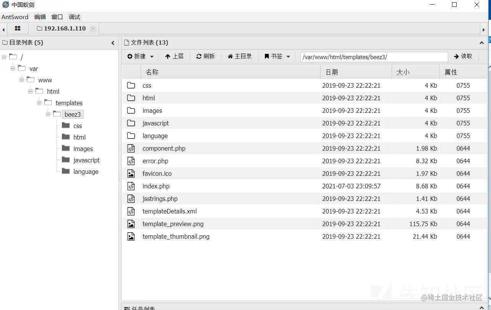Collapse the 目录列表 panel with the arrow
The height and width of the screenshot is (310, 491).
click(113, 43)
